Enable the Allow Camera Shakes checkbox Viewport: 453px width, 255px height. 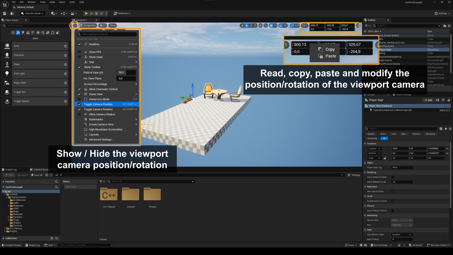[x=79, y=114]
